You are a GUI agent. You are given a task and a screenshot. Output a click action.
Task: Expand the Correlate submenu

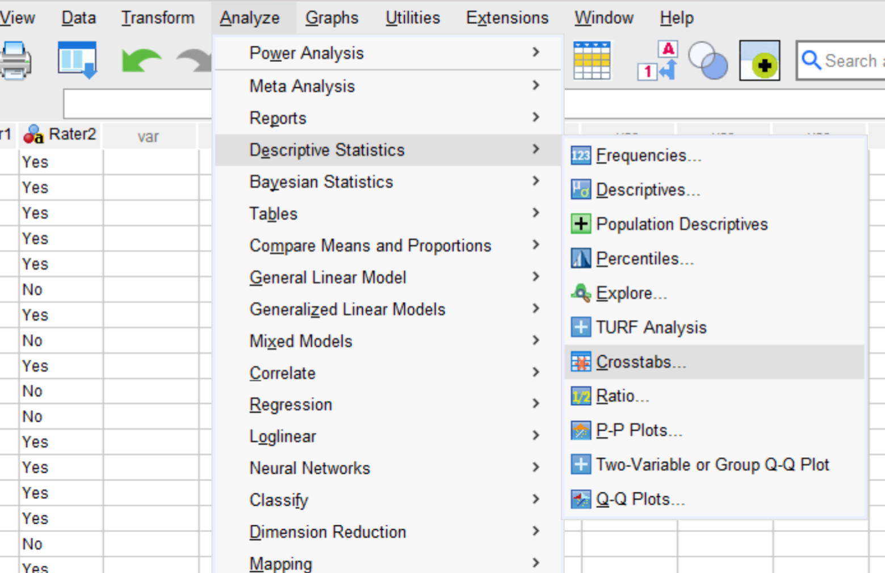pyautogui.click(x=282, y=373)
